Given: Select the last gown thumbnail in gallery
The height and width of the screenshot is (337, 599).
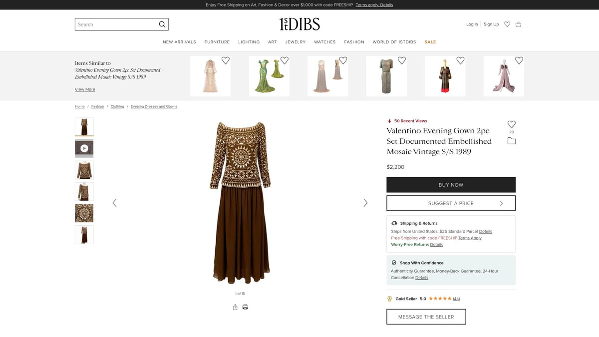Looking at the screenshot, I should [84, 235].
